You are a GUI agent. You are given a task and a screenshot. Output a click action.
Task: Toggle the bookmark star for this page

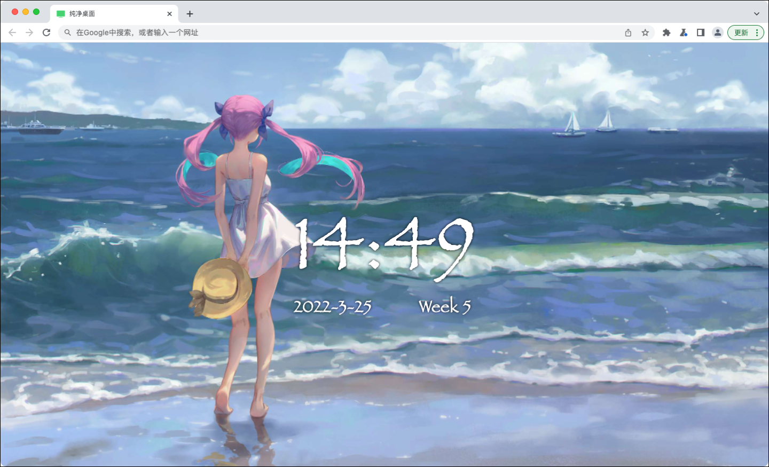click(646, 33)
